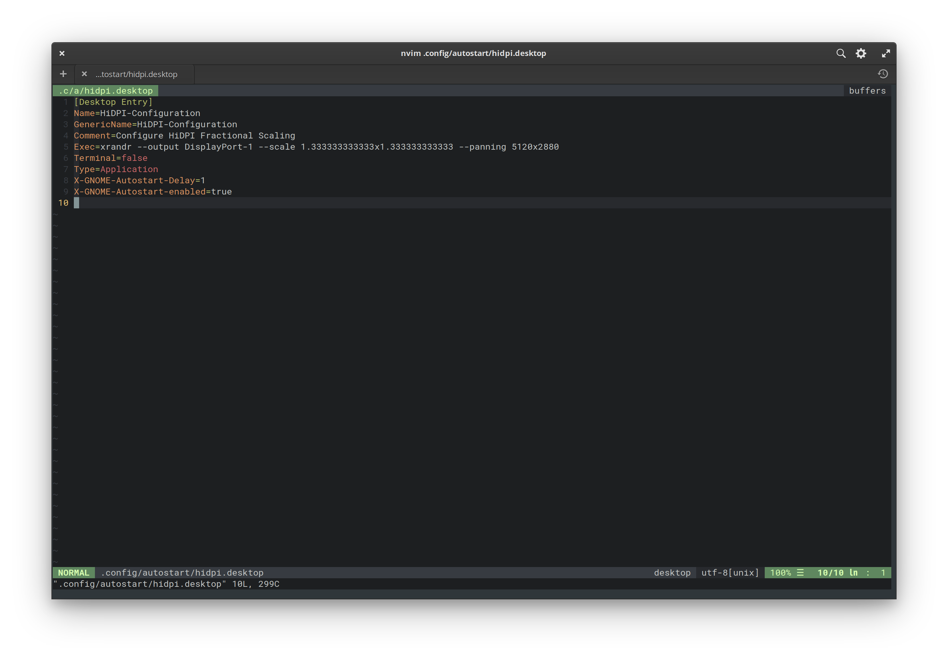The height and width of the screenshot is (660, 948).
Task: Select the ...tostart/hidpi.desktop tab
Action: [136, 75]
